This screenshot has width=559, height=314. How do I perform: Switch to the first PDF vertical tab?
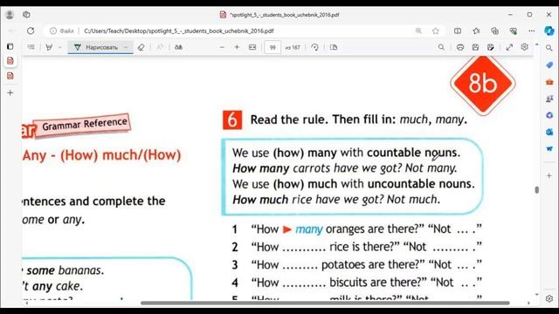coord(10,61)
